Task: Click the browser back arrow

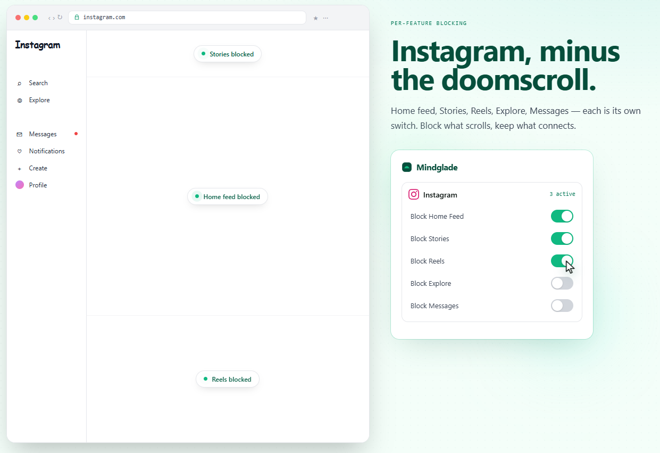Action: coord(49,18)
